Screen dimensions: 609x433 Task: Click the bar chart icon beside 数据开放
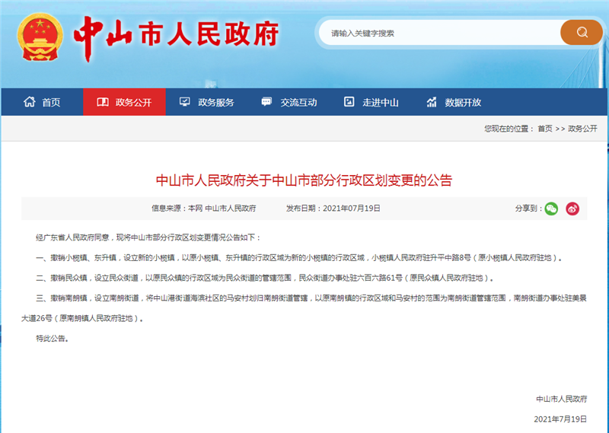click(432, 102)
